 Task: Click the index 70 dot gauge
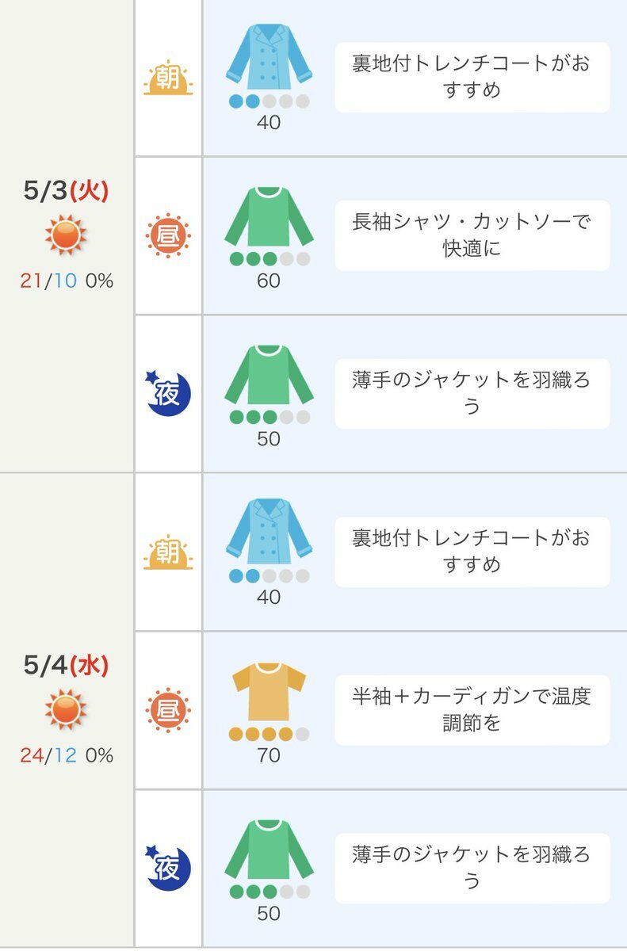(269, 734)
